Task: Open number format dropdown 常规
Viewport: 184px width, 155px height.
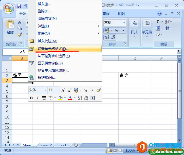Action: click(124, 23)
